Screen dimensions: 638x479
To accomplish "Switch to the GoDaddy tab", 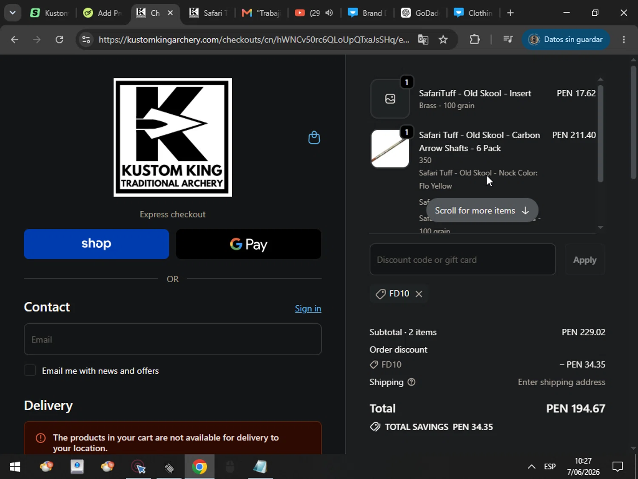I will coord(420,13).
